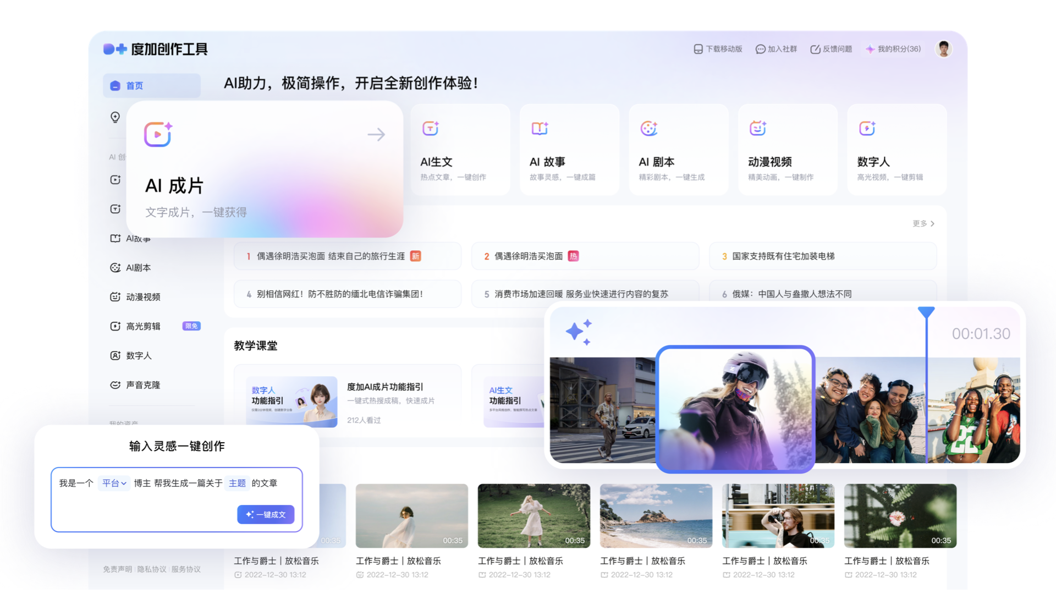The height and width of the screenshot is (594, 1056).
Task: Open the beach coastline video thumbnail
Action: (656, 516)
